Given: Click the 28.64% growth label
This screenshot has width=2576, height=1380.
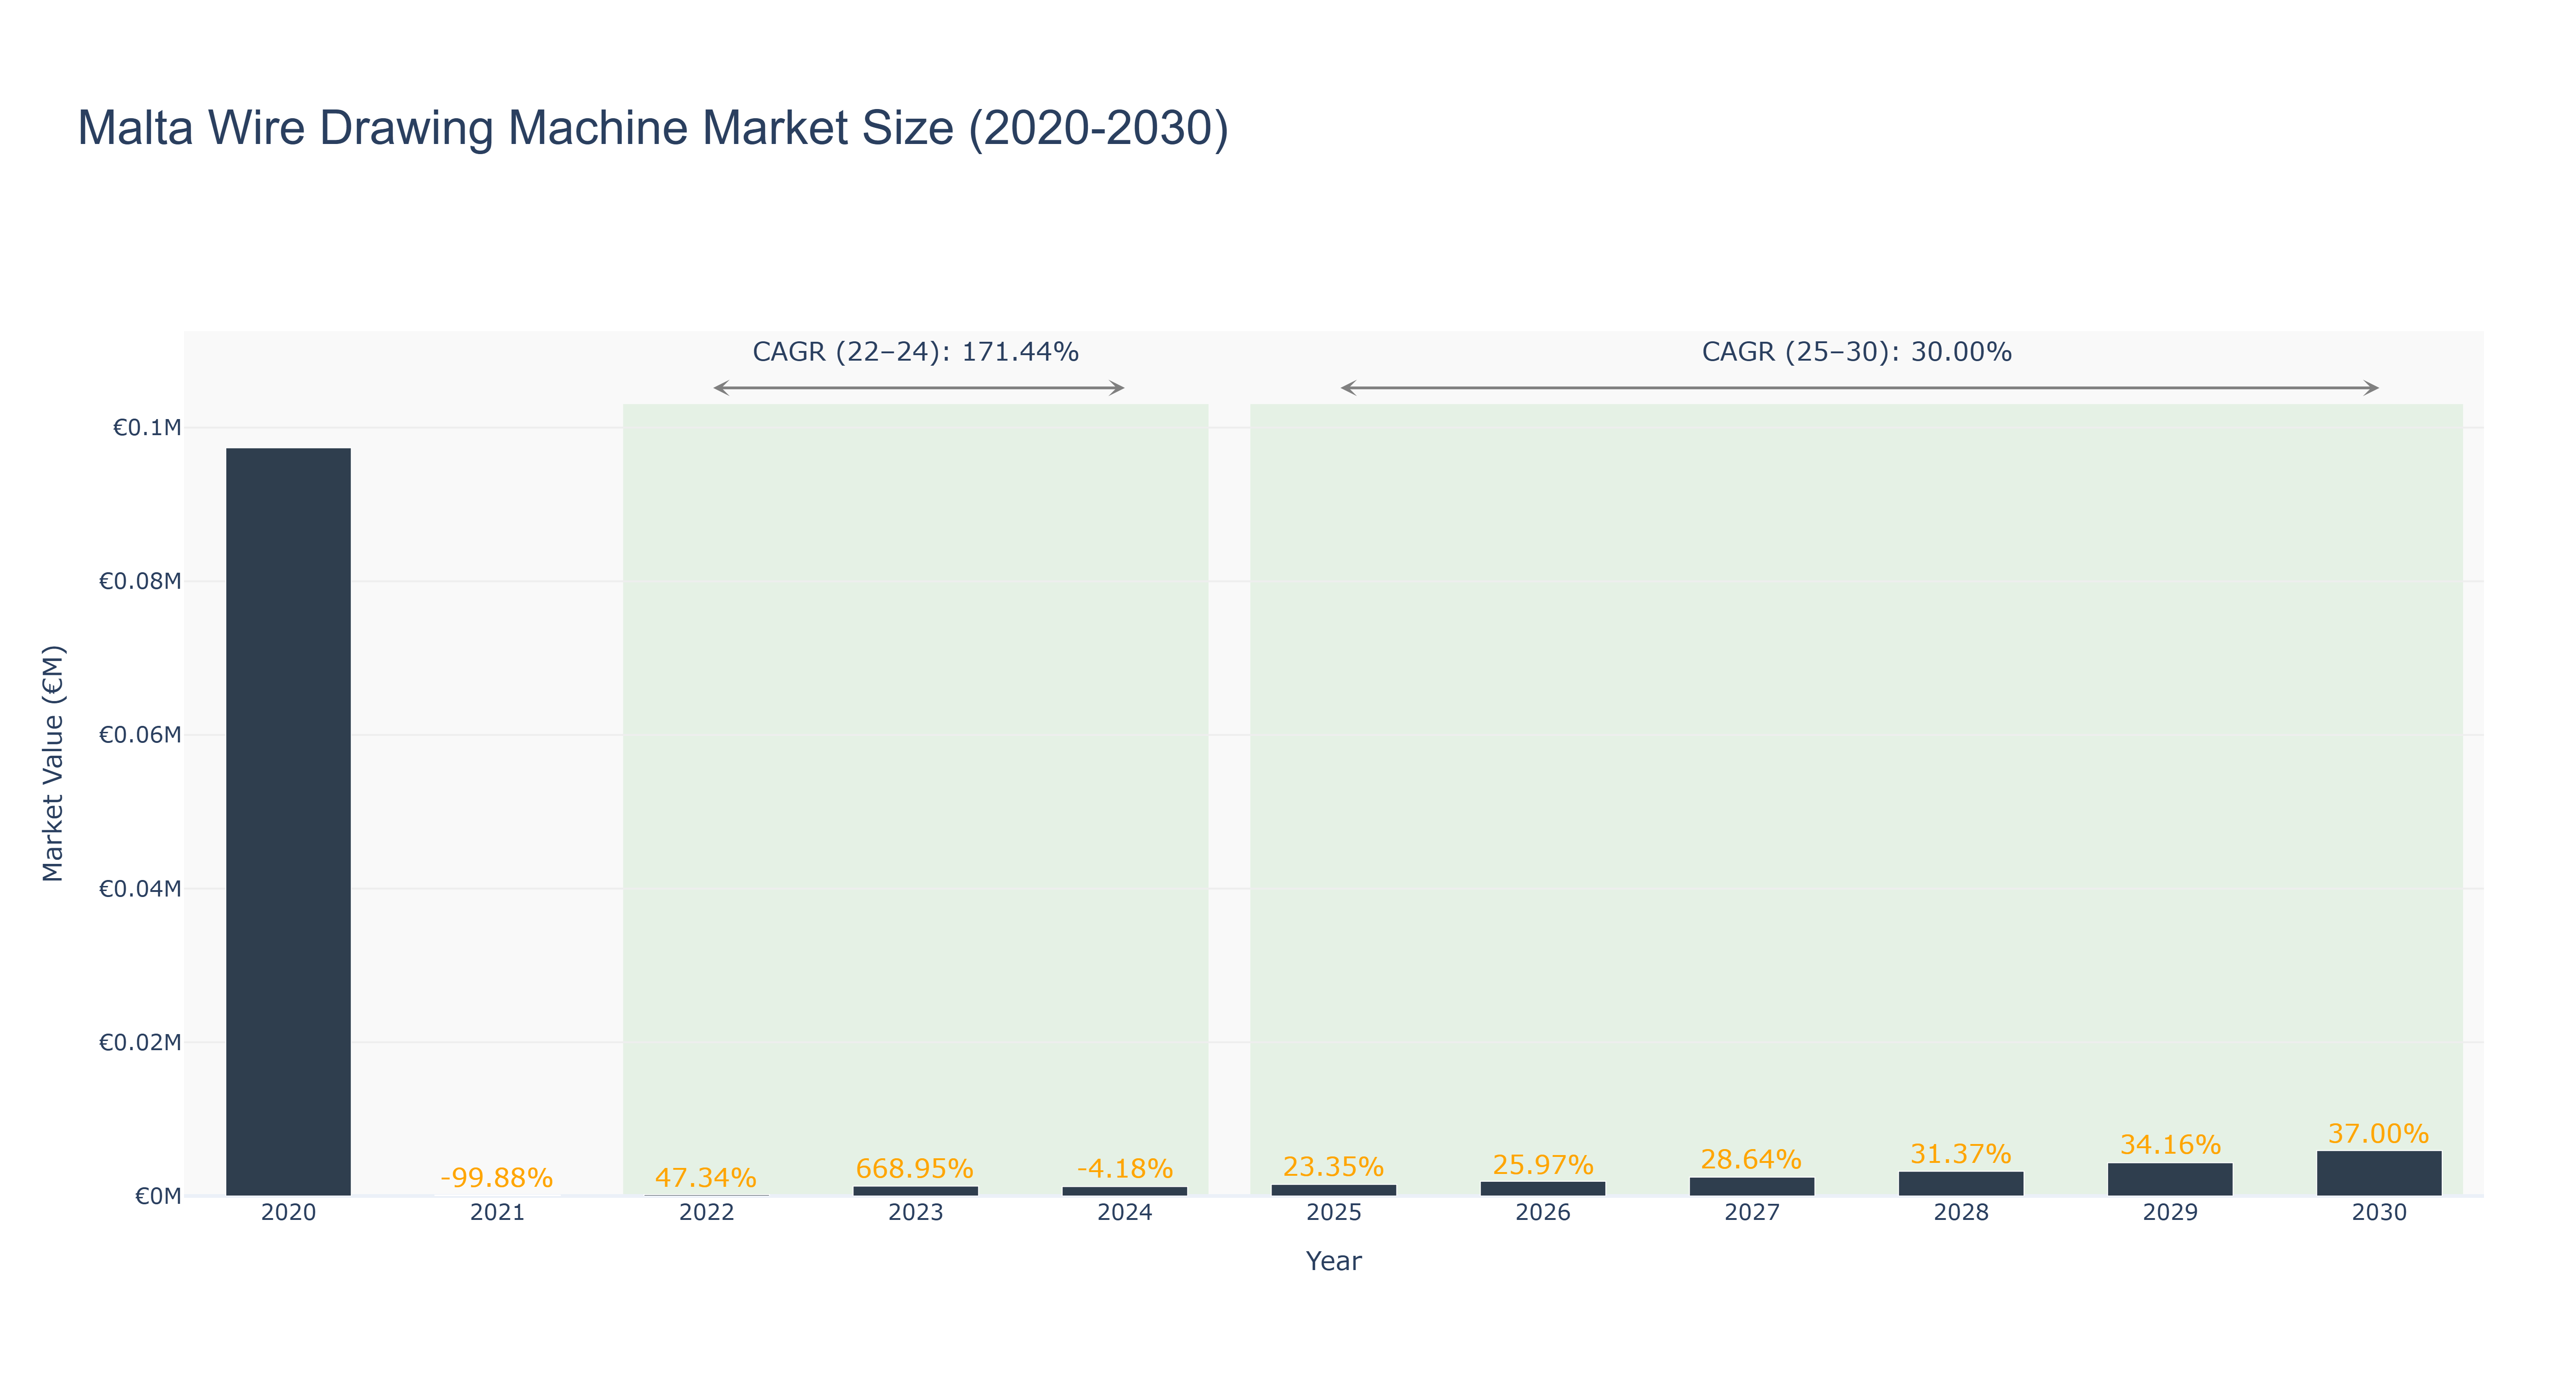Looking at the screenshot, I should pos(1752,1160).
